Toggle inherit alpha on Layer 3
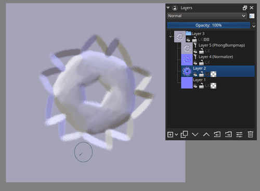260x191 pixels. pos(200,39)
